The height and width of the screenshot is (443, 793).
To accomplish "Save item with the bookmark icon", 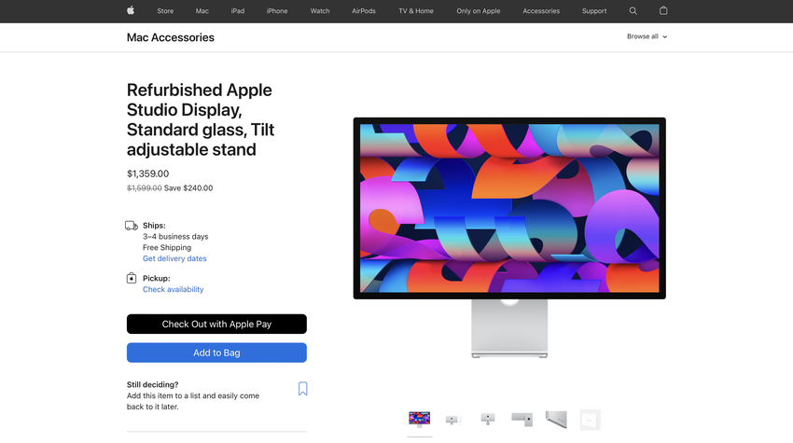I will [302, 388].
